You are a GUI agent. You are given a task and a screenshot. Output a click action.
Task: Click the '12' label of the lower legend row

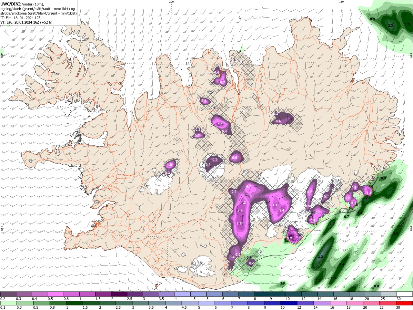tap(299, 308)
